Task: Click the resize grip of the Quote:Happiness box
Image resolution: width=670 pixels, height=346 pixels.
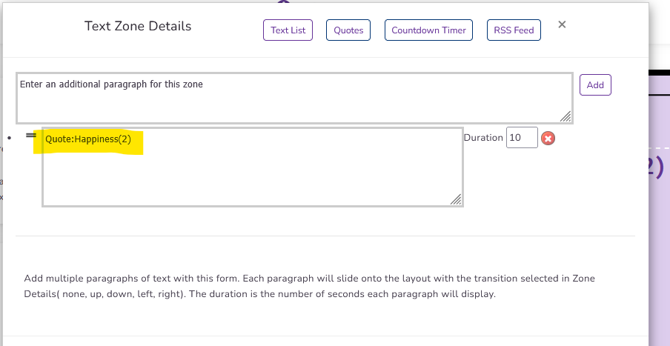Action: click(456, 199)
